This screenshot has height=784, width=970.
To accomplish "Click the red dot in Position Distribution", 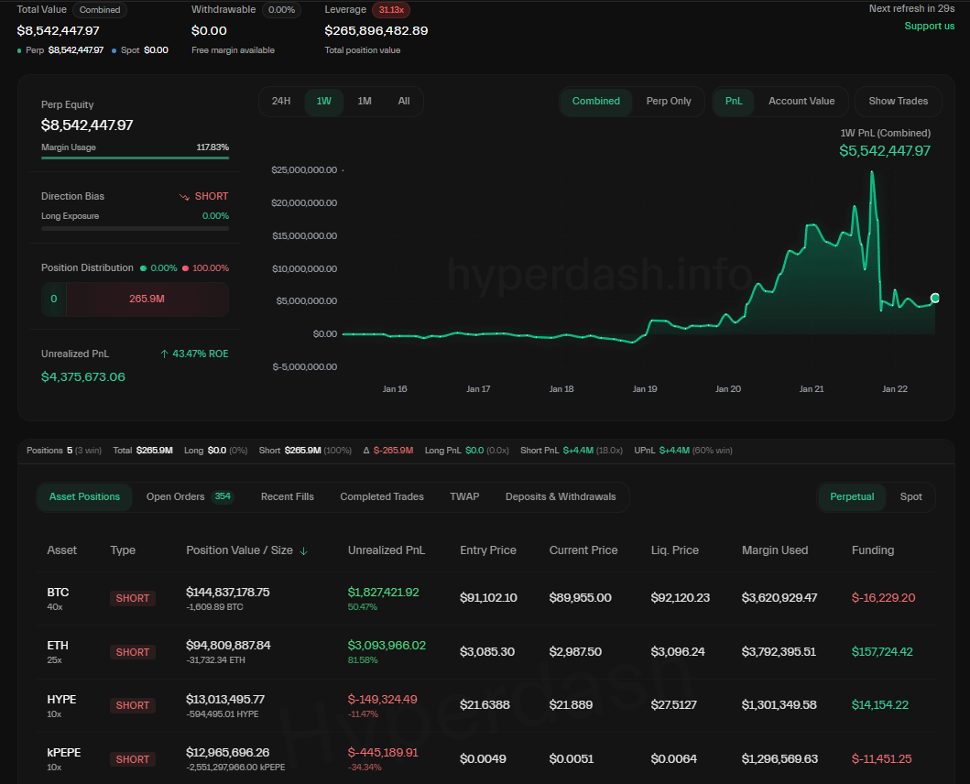I will [185, 268].
